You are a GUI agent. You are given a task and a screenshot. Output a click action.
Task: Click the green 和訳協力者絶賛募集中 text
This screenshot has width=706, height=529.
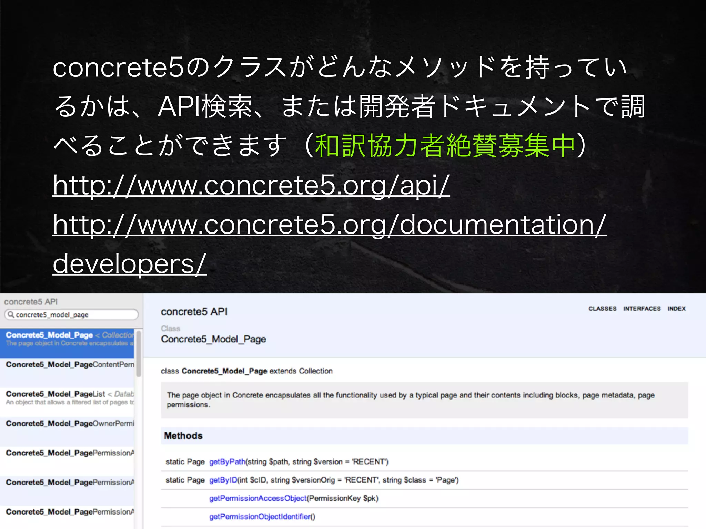[x=445, y=146]
